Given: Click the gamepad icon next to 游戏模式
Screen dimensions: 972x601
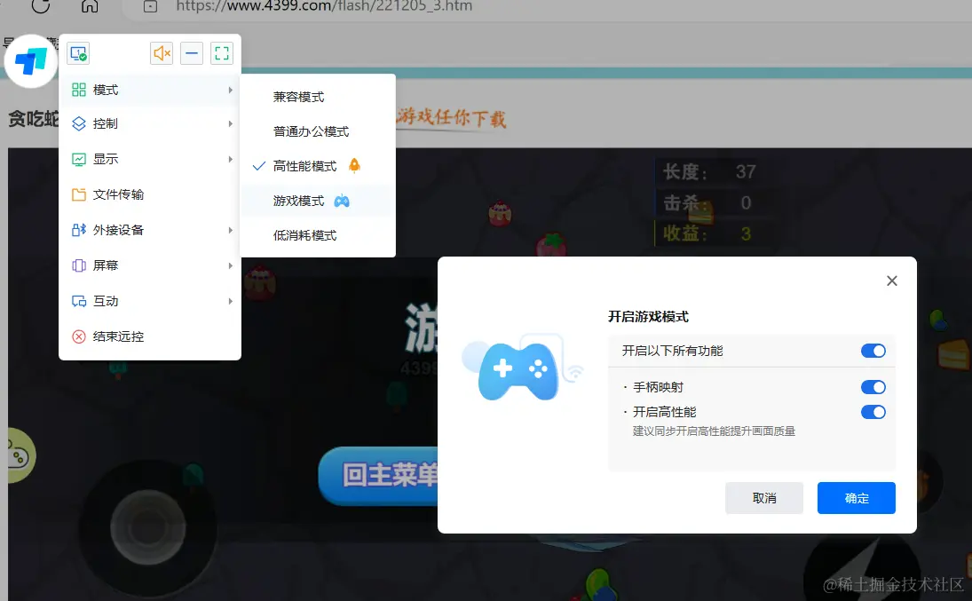Looking at the screenshot, I should [x=342, y=201].
